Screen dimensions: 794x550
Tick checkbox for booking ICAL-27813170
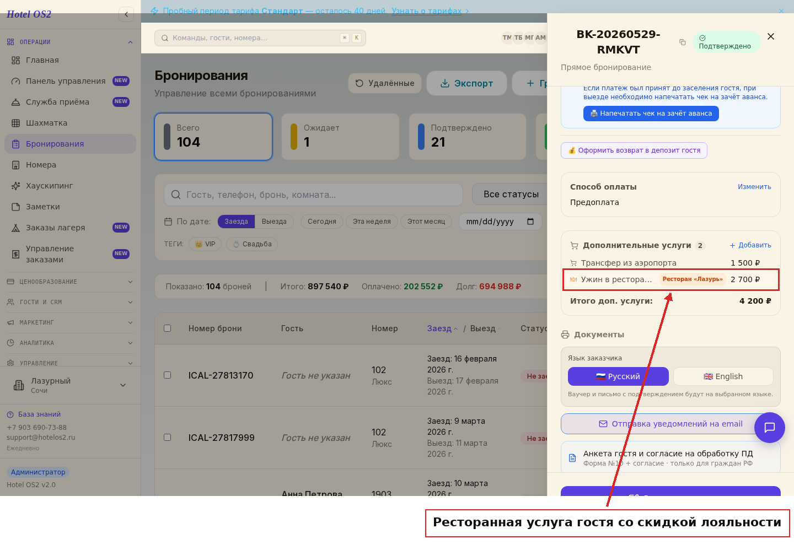tap(168, 375)
